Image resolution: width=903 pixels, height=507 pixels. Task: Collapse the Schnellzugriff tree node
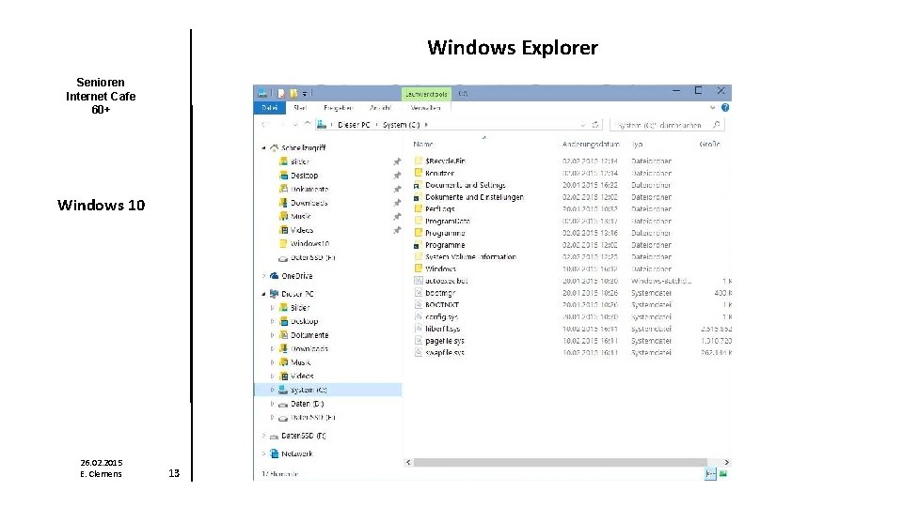pyautogui.click(x=263, y=147)
